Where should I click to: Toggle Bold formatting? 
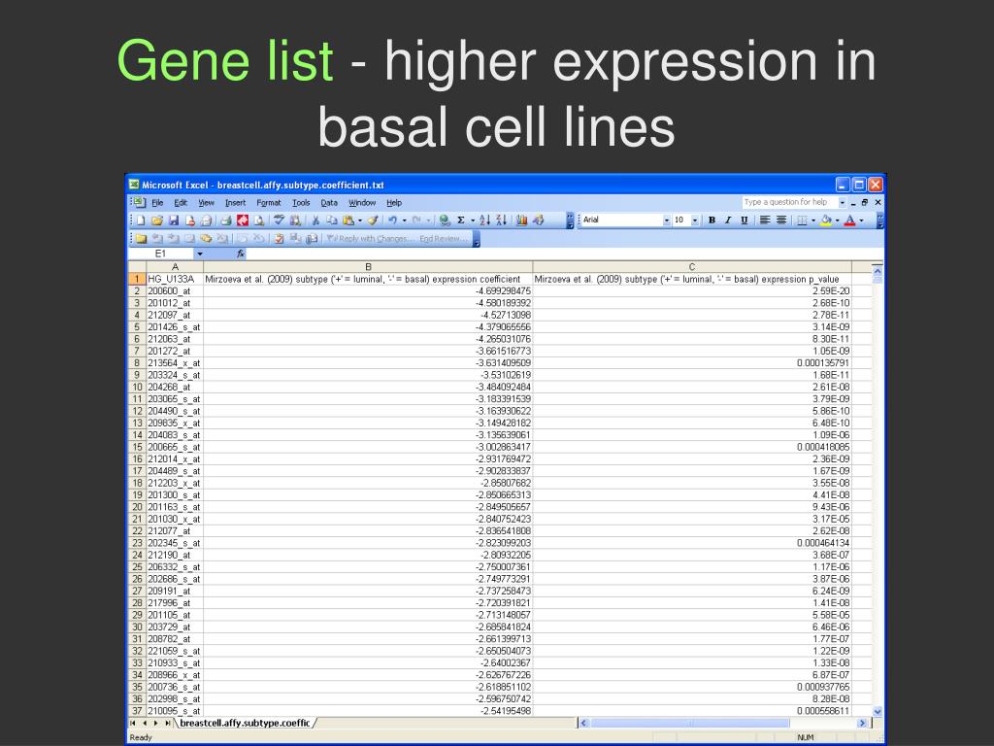pos(712,220)
